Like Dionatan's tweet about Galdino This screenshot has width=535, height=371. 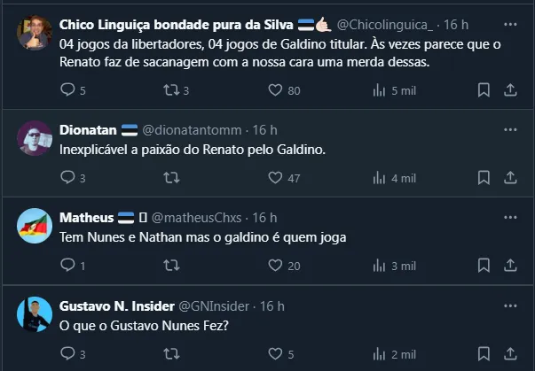click(274, 178)
